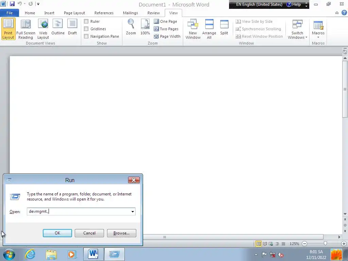The width and height of the screenshot is (348, 261).
Task: Set zoom to 100%
Action: 145,27
